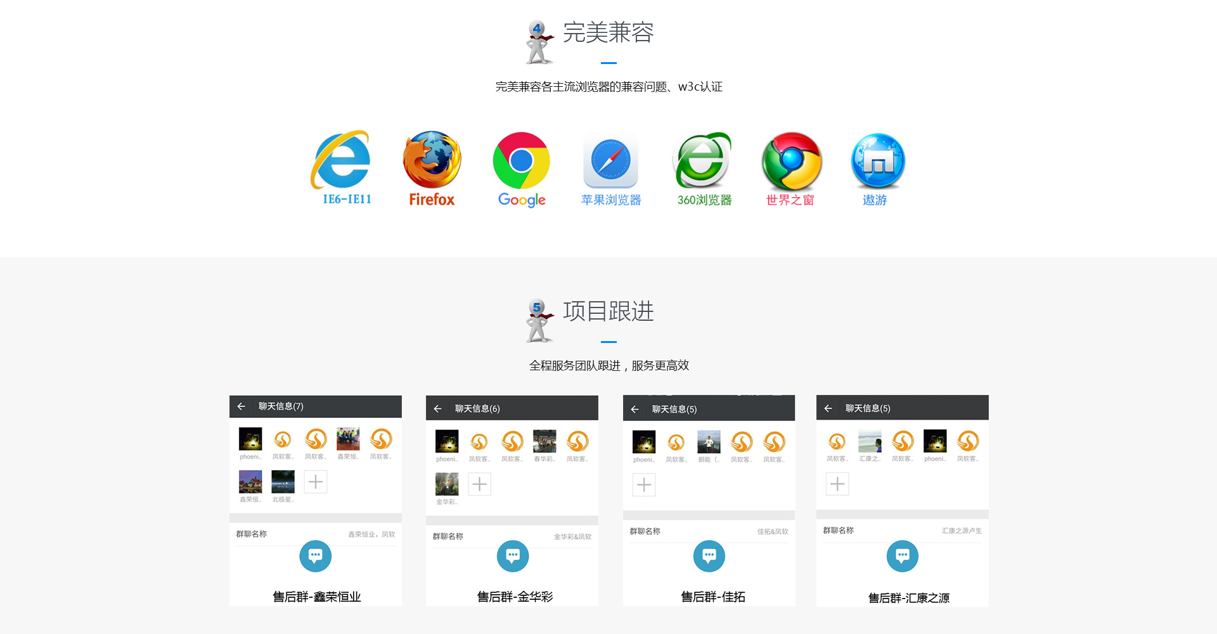
Task: Click the 群聊名称 row showing 金华彩&凤软
Action: click(x=512, y=536)
